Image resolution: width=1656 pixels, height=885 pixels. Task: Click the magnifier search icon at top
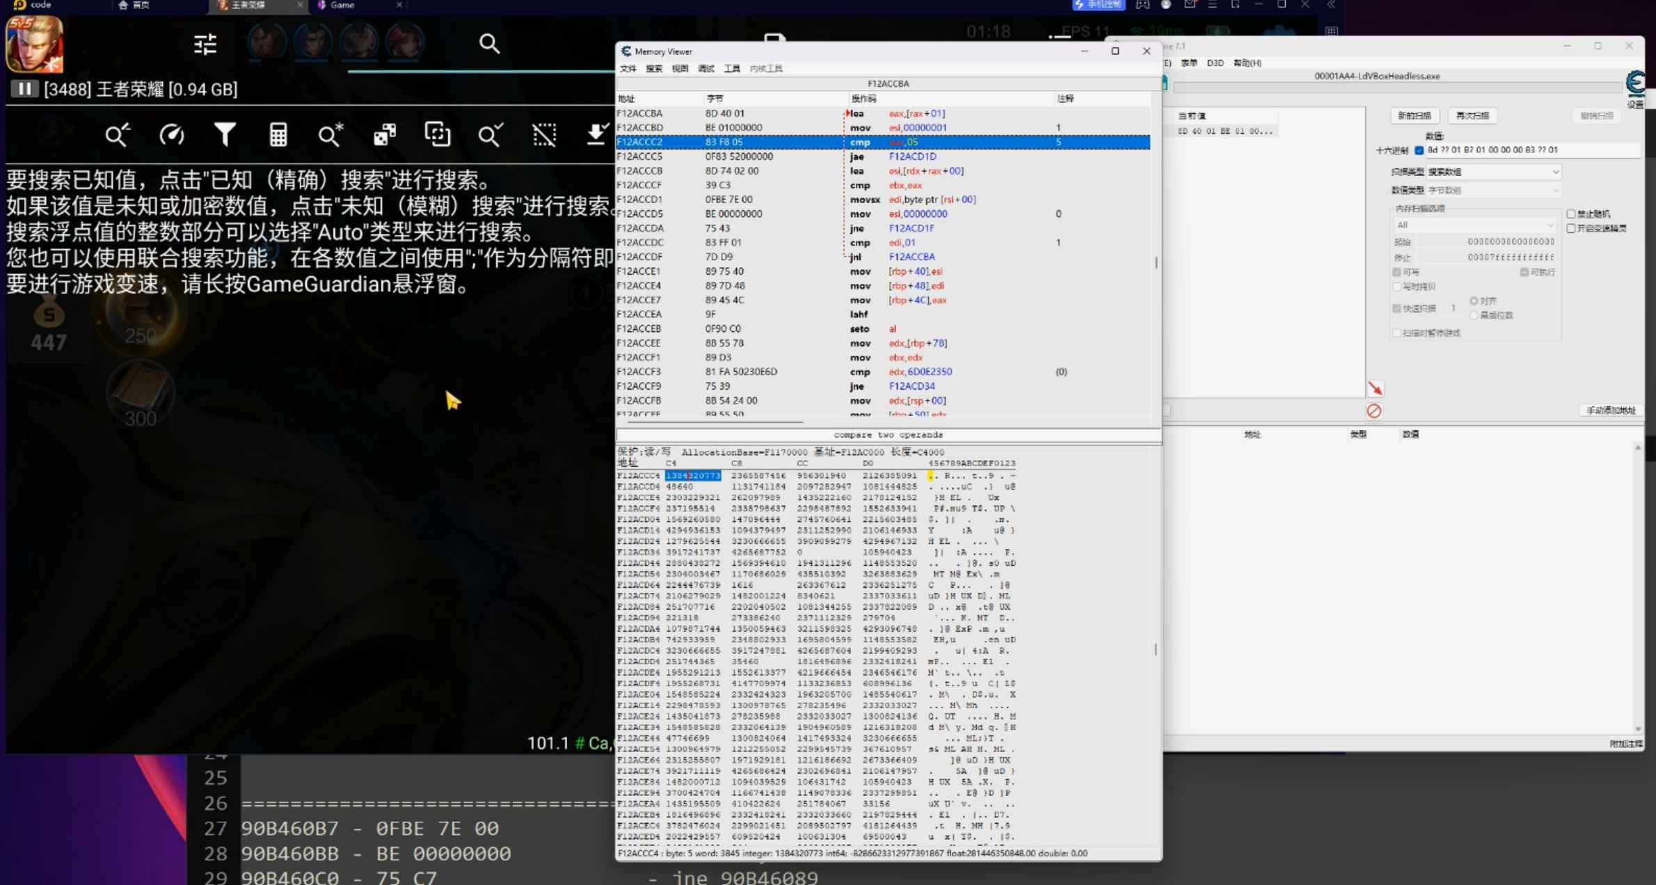point(489,44)
